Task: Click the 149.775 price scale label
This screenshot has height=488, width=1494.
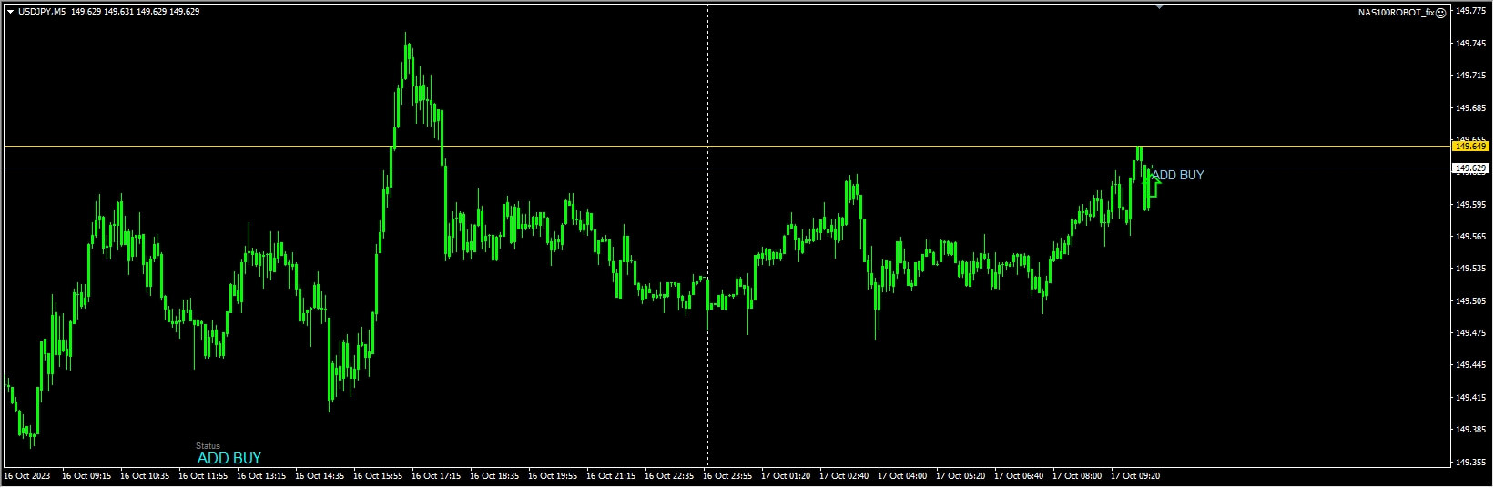Action: [x=1471, y=12]
